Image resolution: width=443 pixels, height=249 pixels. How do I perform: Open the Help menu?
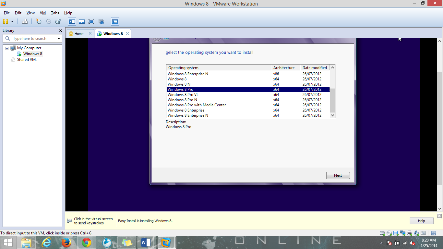click(x=68, y=13)
